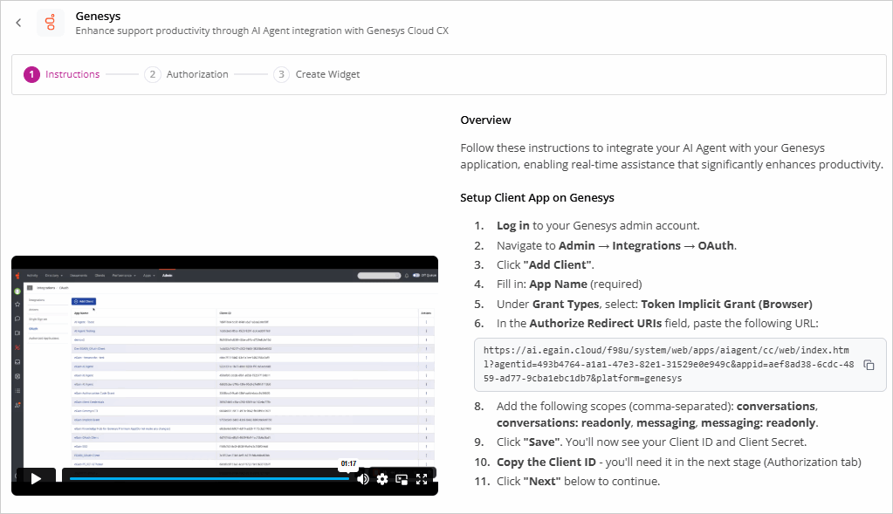Play the instructional video

(x=36, y=478)
